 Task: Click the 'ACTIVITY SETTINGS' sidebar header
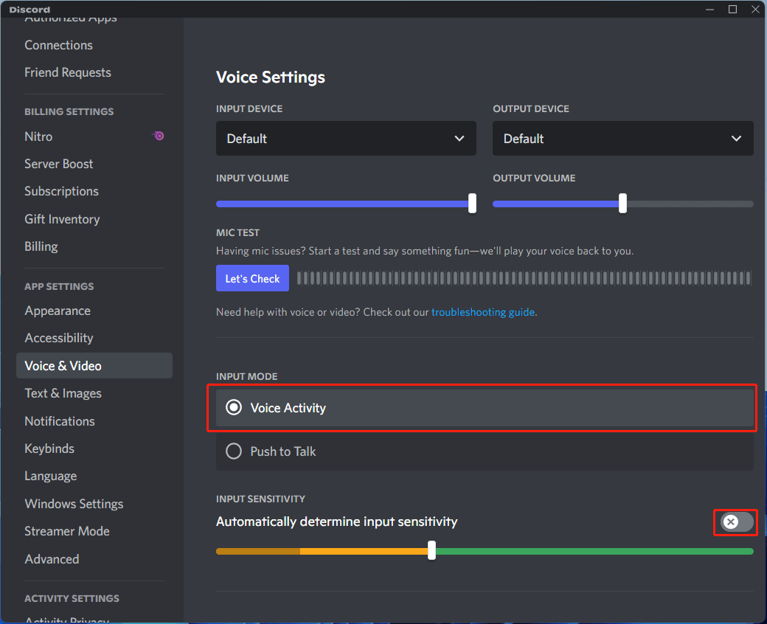(x=72, y=599)
